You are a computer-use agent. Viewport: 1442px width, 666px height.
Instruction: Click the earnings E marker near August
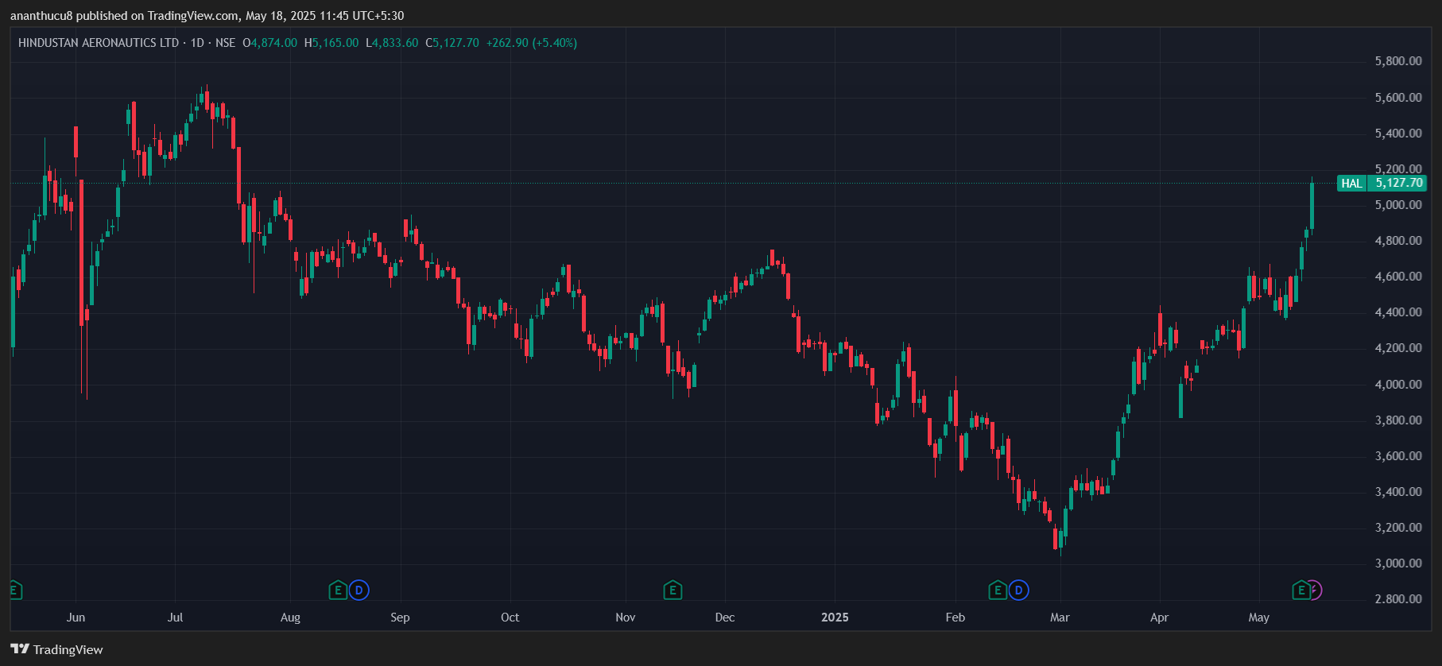click(338, 590)
